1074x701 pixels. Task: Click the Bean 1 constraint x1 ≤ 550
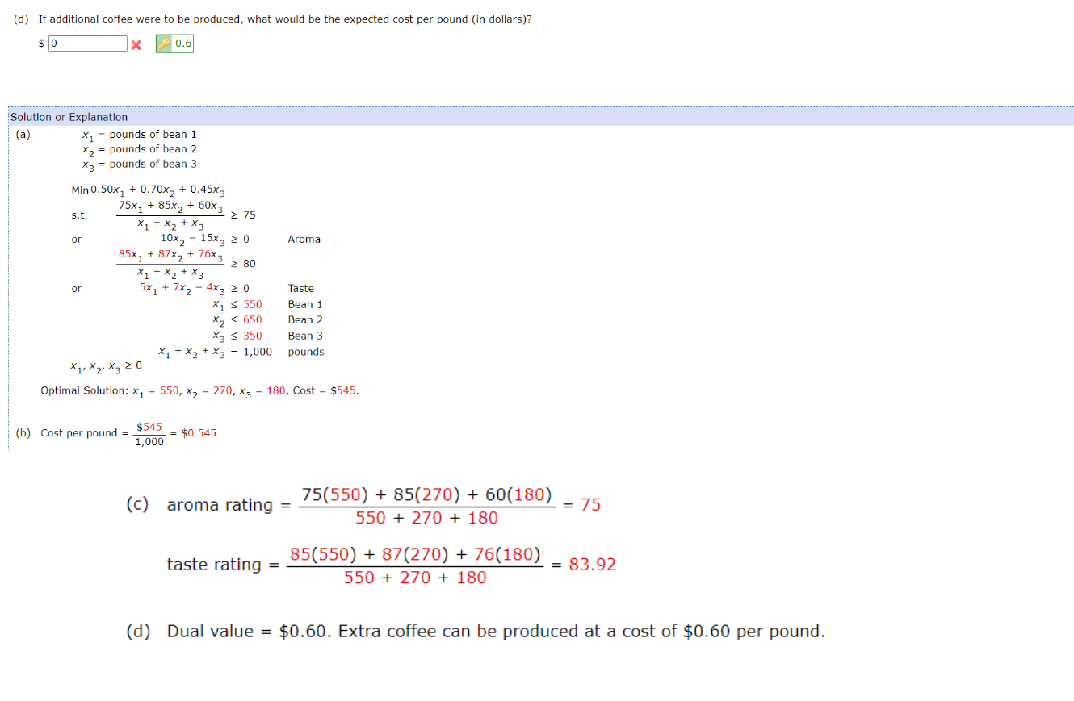click(x=237, y=304)
